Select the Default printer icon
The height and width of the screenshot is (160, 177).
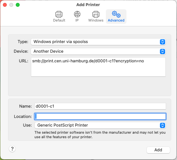(x=59, y=14)
